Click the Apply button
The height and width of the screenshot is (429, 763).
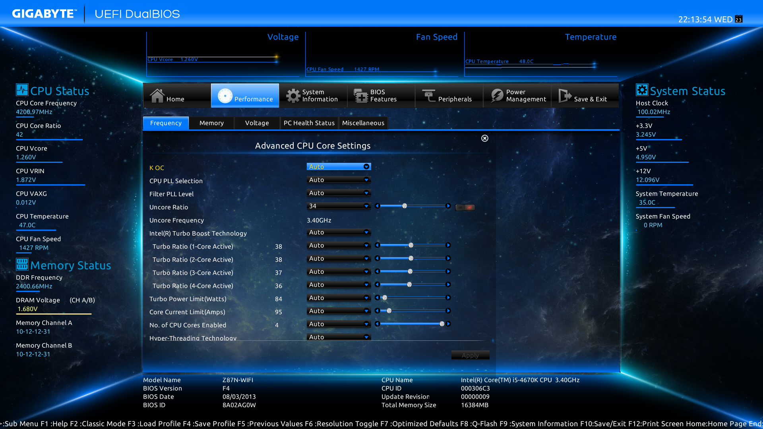click(470, 355)
